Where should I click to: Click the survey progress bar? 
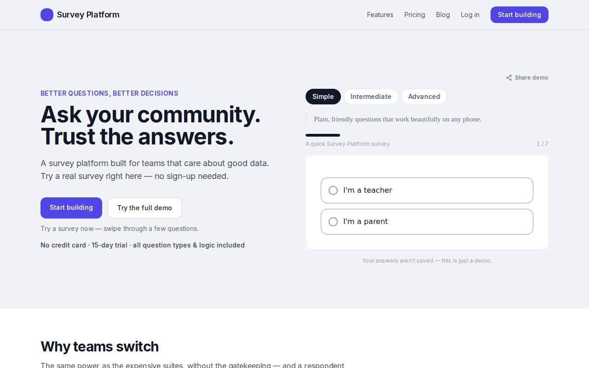pyautogui.click(x=427, y=135)
